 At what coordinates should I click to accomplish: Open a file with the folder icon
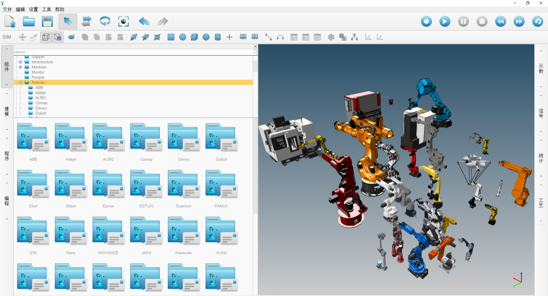[29, 21]
